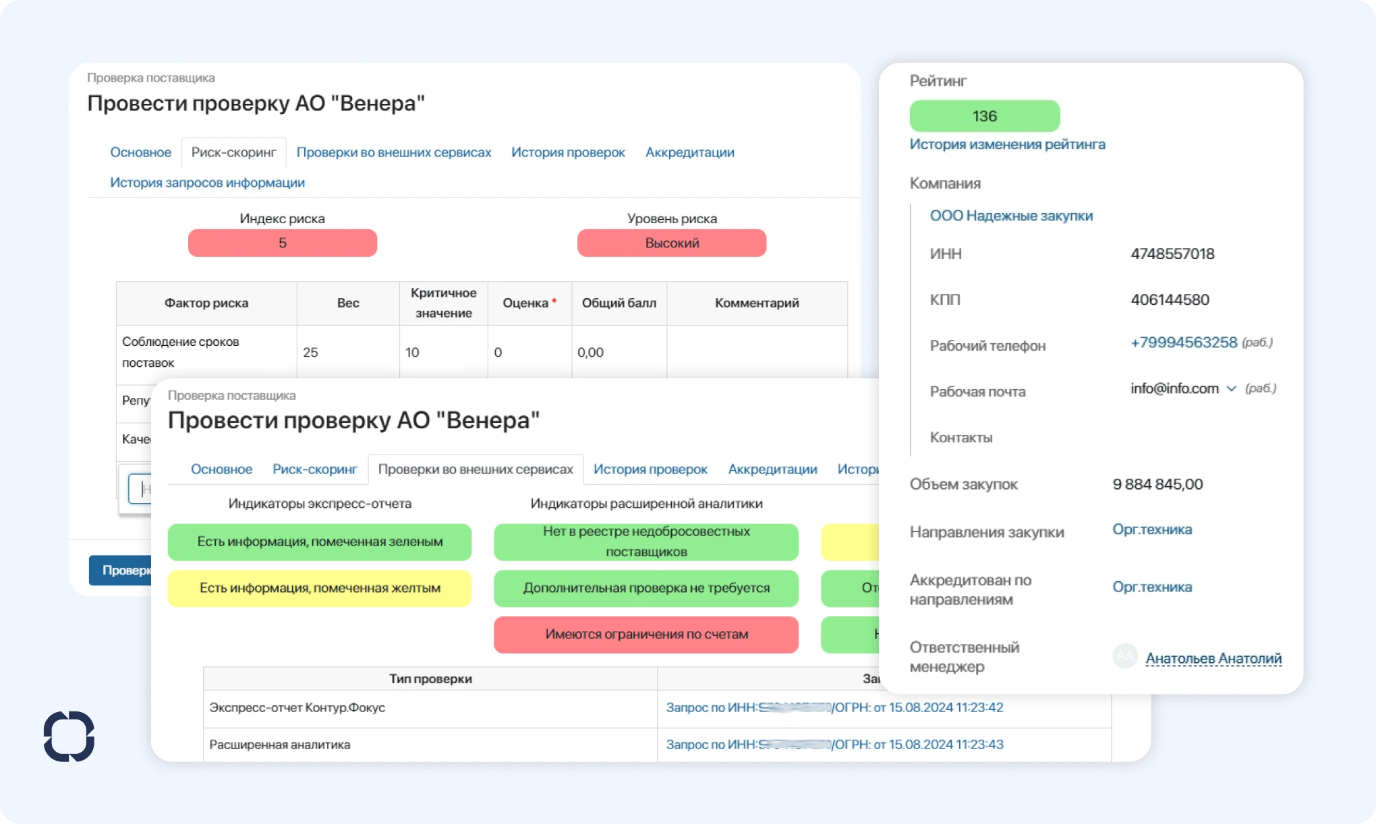The image size is (1376, 824).
Task: Open the Риск-скоринг tab
Action: pyautogui.click(x=315, y=469)
